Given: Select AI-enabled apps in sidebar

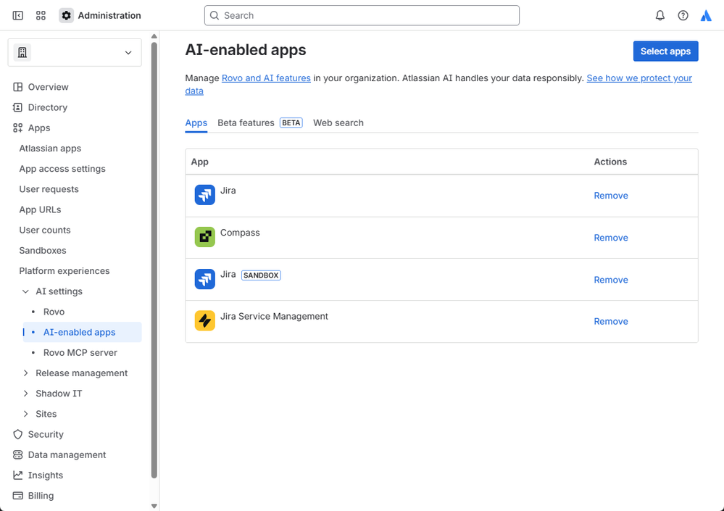Looking at the screenshot, I should [x=82, y=332].
